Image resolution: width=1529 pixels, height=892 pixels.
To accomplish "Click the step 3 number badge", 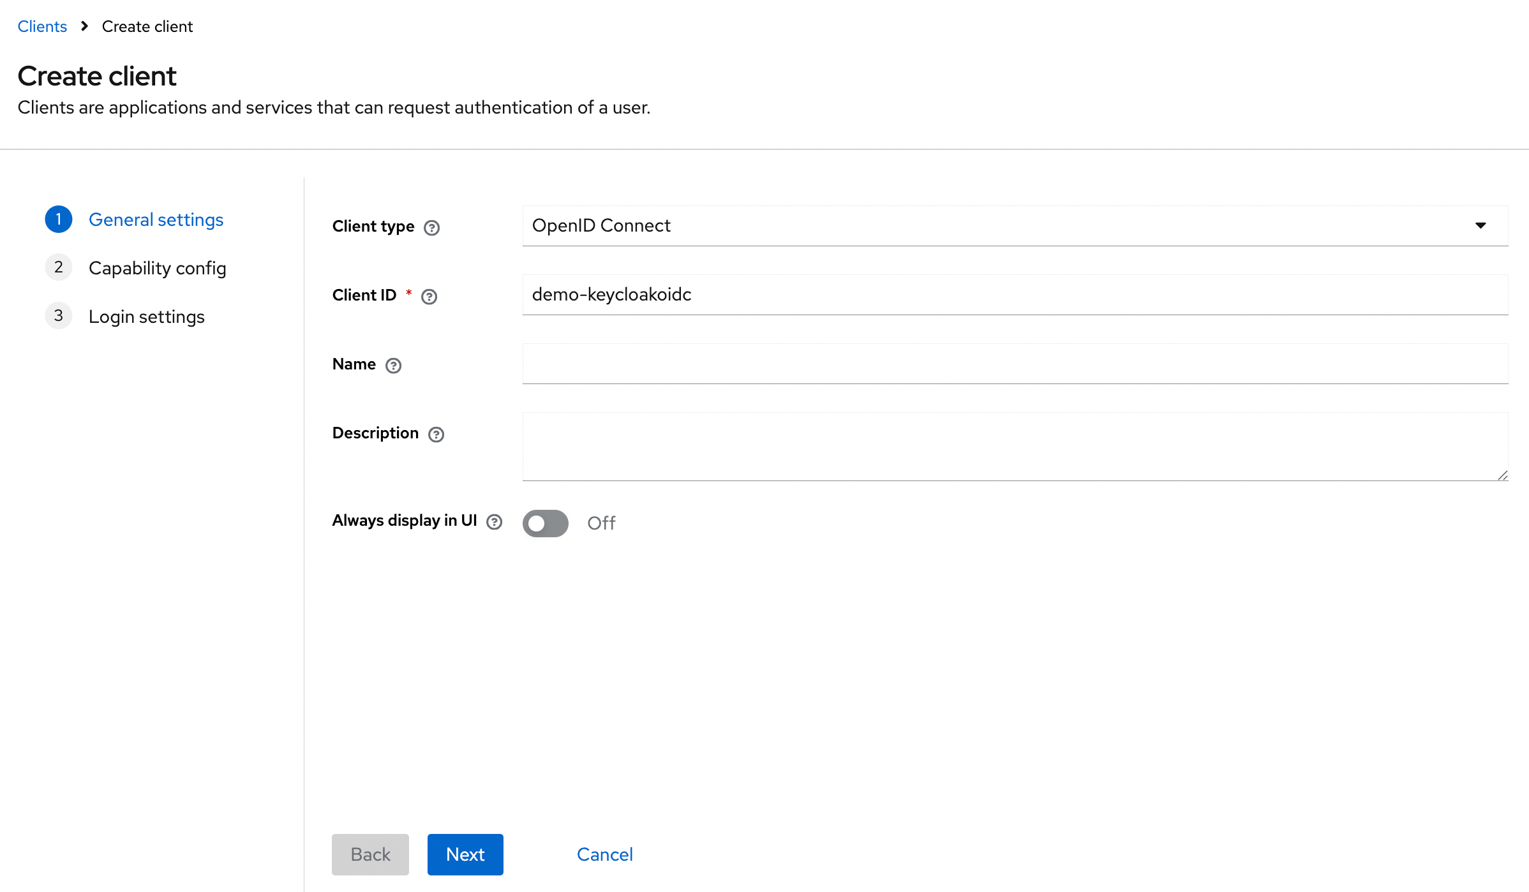I will [x=59, y=316].
